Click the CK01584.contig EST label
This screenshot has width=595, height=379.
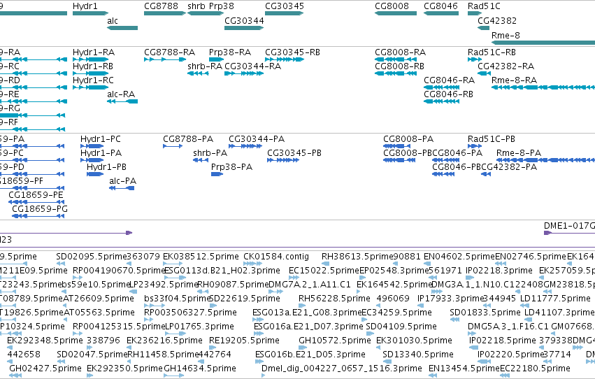pos(276,257)
